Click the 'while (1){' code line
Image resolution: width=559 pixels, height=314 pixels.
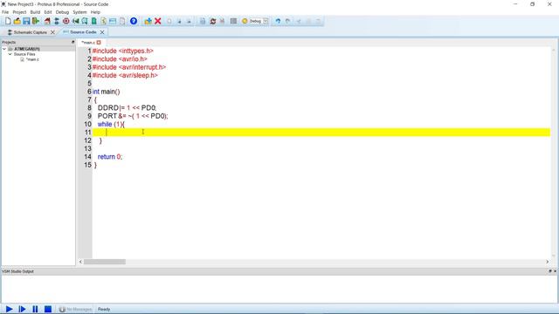[111, 124]
